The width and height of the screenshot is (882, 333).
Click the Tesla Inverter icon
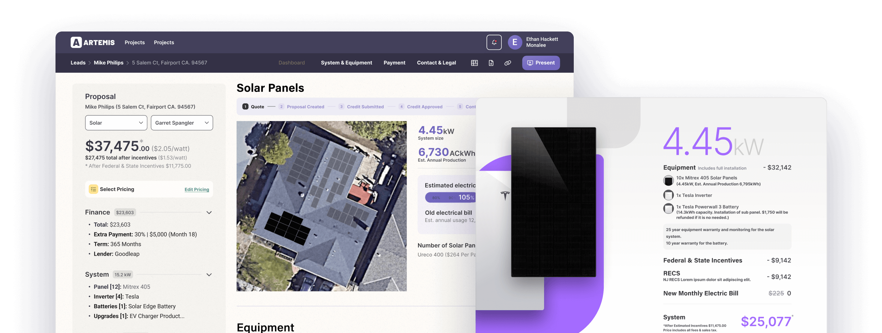coord(668,195)
